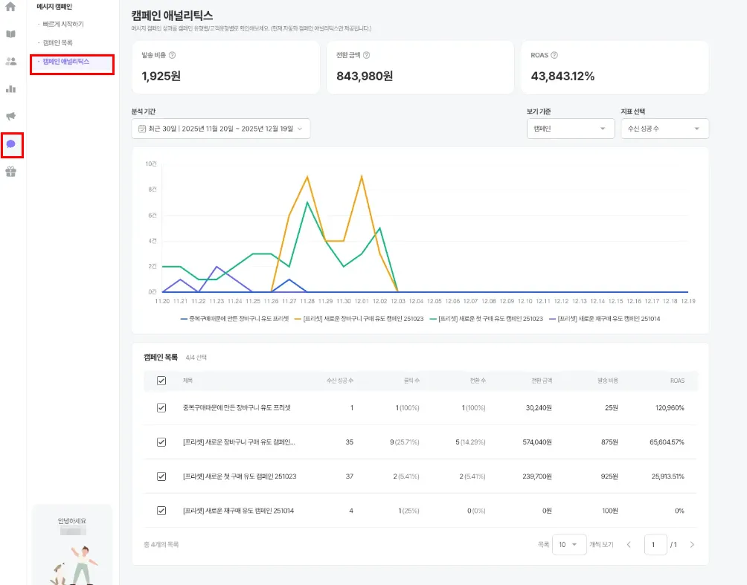Select the message chat bubble icon
This screenshot has height=585, width=747.
pos(11,144)
